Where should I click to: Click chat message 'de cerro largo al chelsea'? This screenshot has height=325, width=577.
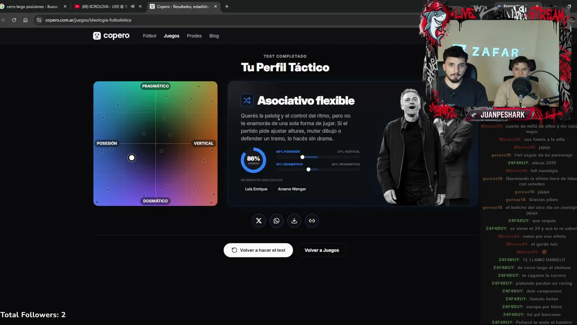coord(544,268)
